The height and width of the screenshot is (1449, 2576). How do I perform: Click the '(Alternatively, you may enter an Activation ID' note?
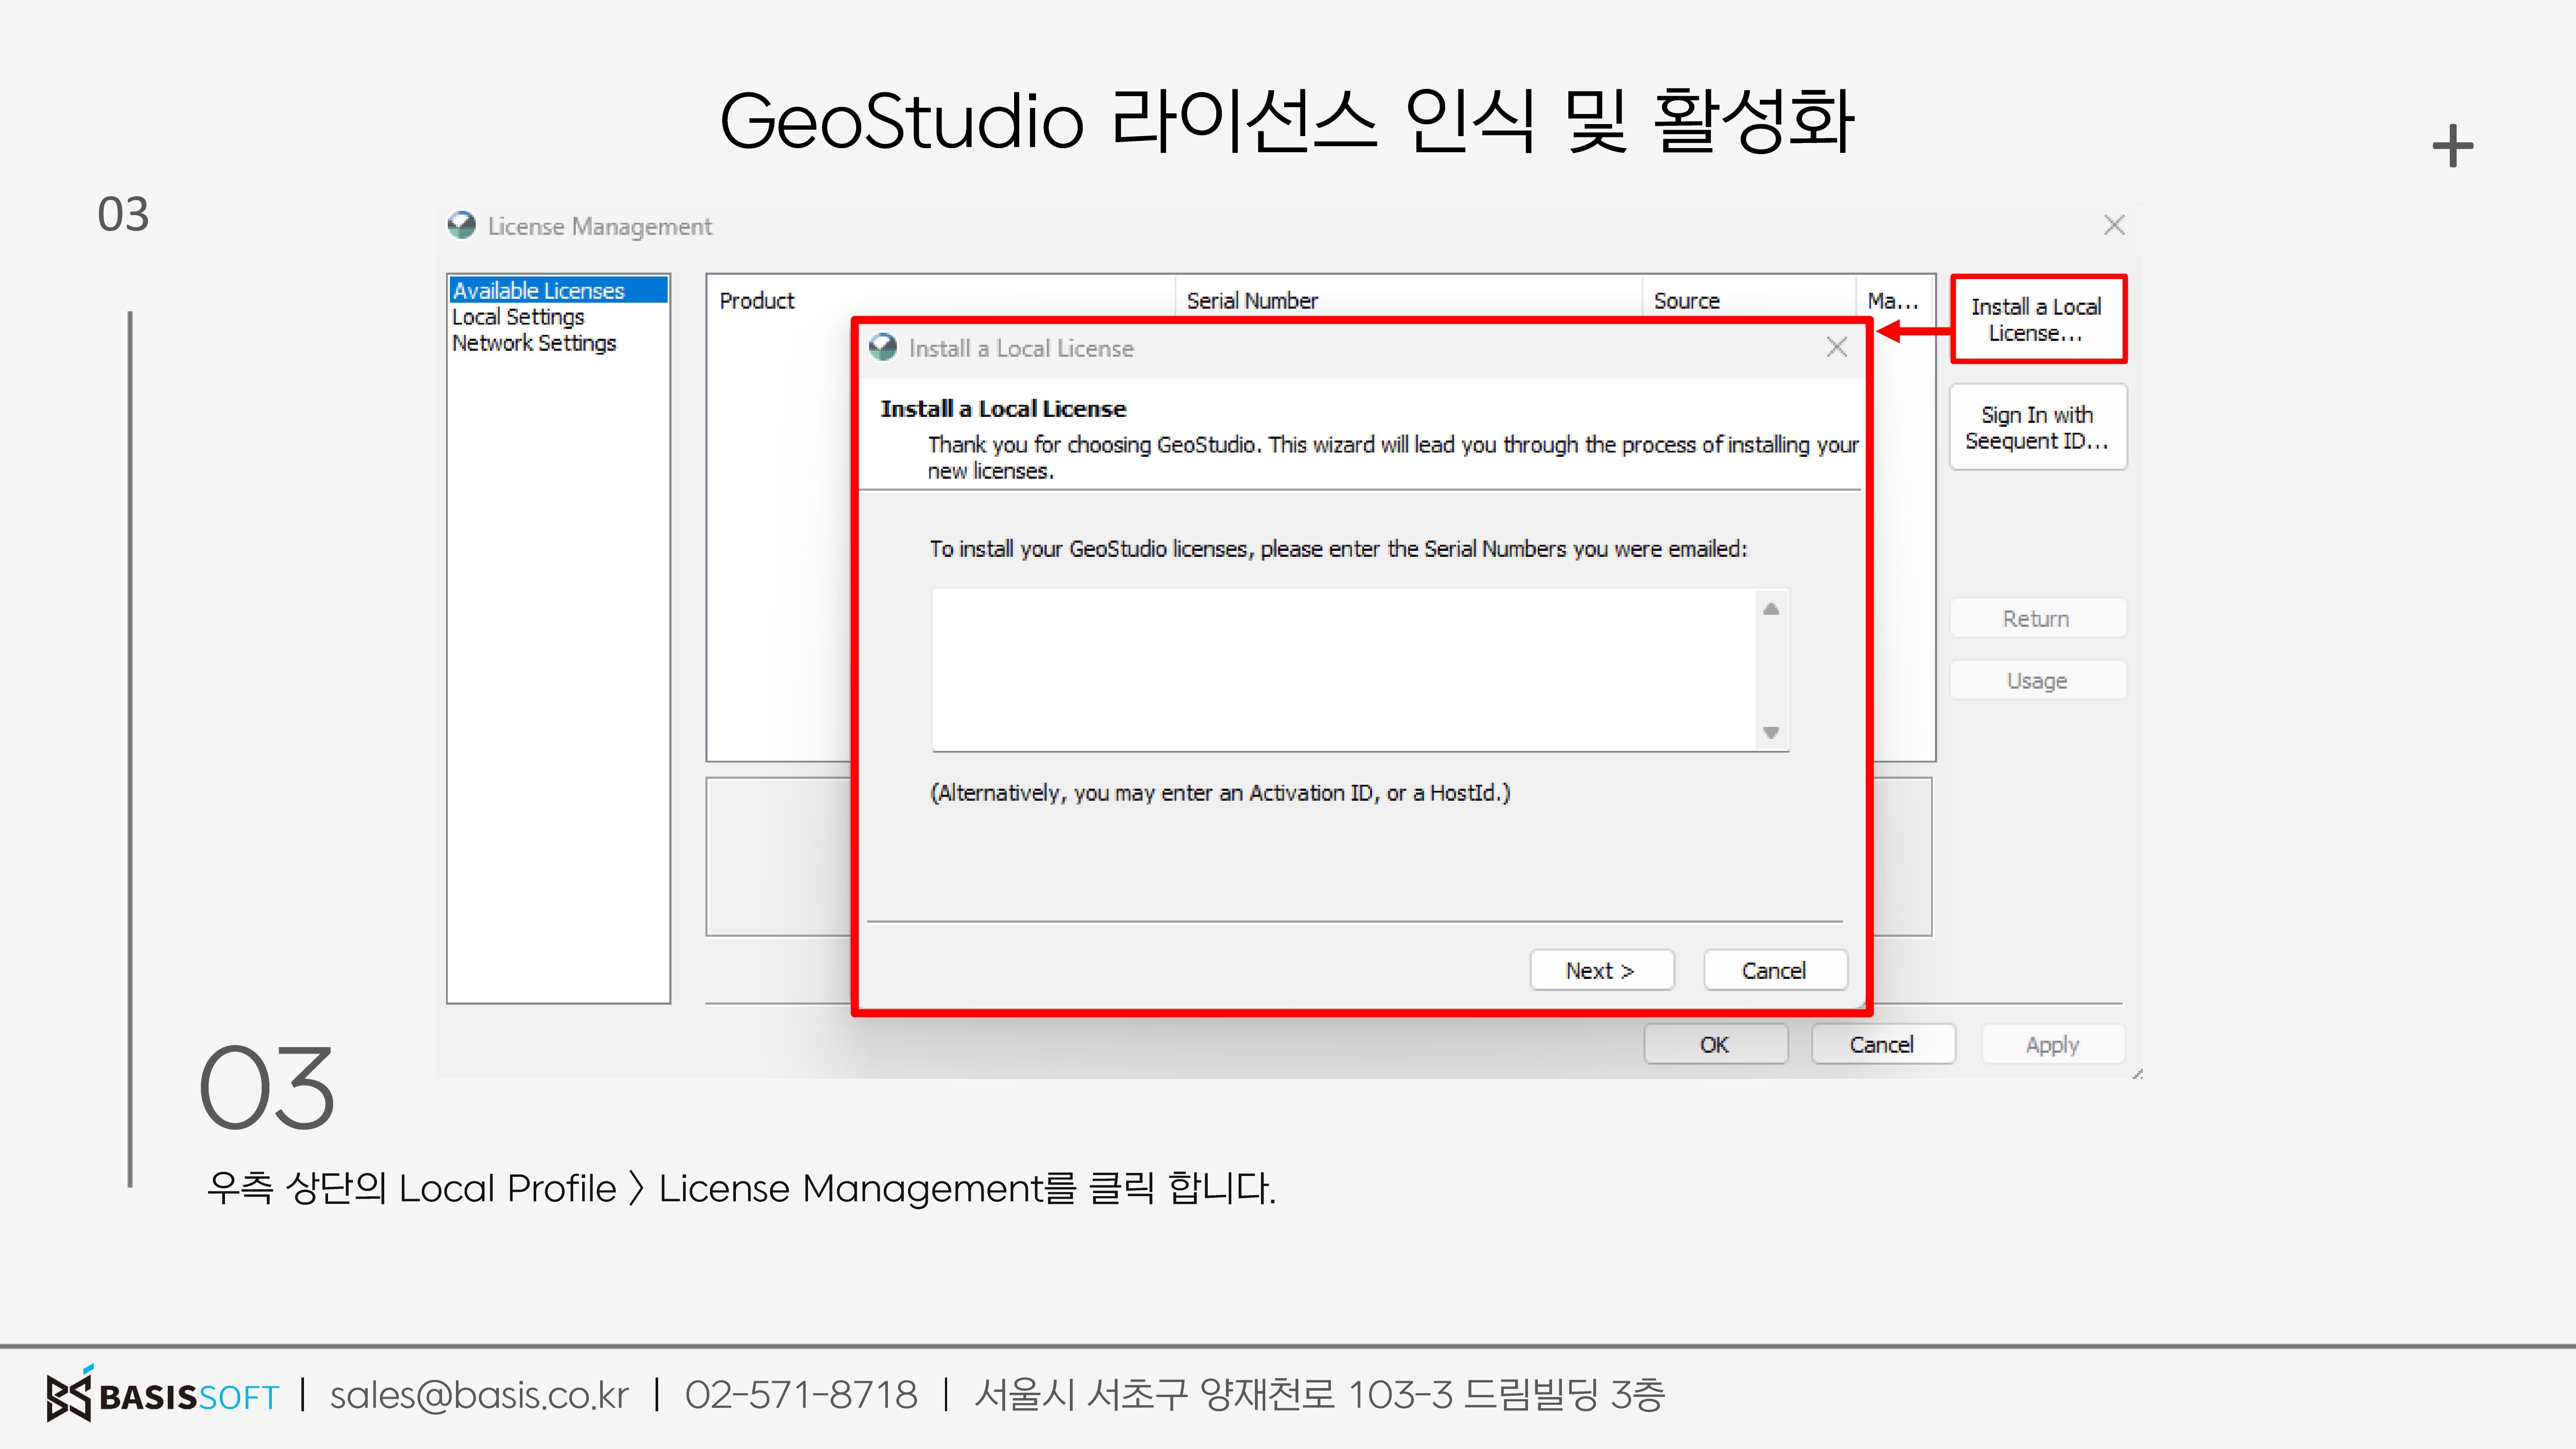coord(1220,792)
